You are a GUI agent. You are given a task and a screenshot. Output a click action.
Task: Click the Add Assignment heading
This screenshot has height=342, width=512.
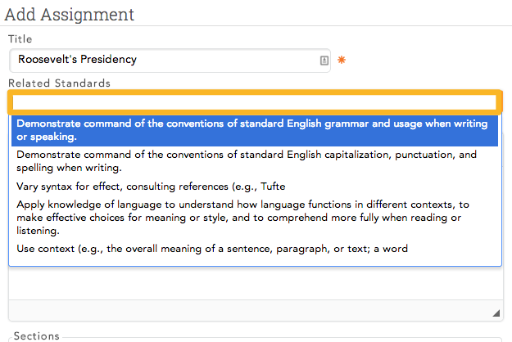pyautogui.click(x=70, y=15)
